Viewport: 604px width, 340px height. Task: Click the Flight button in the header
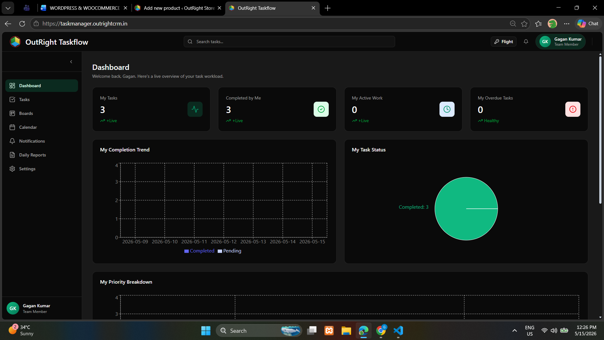[504, 42]
